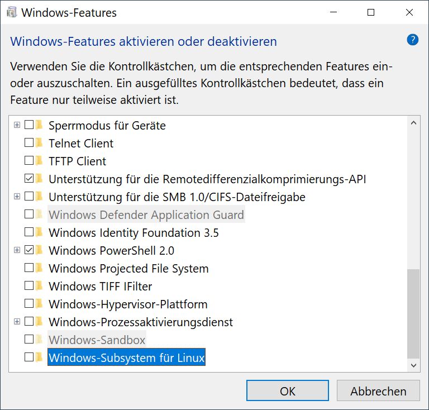Click folder icon beside Windows-Sandbox
This screenshot has height=410, width=429.
tap(39, 340)
